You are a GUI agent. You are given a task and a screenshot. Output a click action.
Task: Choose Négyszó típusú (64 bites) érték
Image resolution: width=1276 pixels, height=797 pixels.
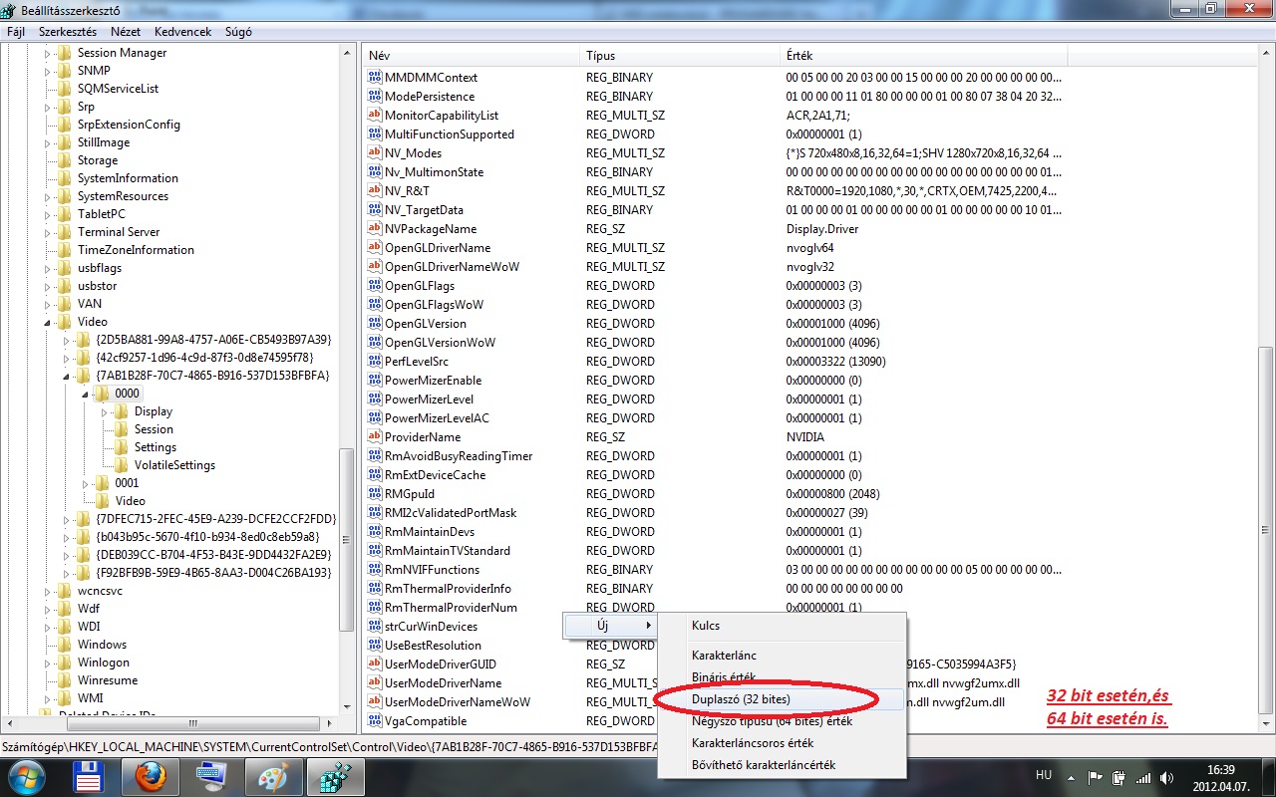(x=781, y=721)
